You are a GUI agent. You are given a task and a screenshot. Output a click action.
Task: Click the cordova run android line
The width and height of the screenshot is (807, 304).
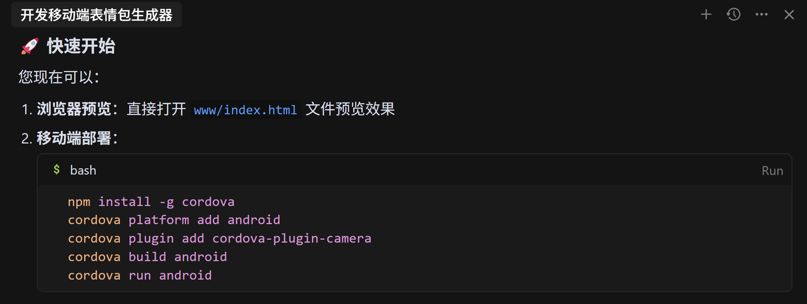140,276
